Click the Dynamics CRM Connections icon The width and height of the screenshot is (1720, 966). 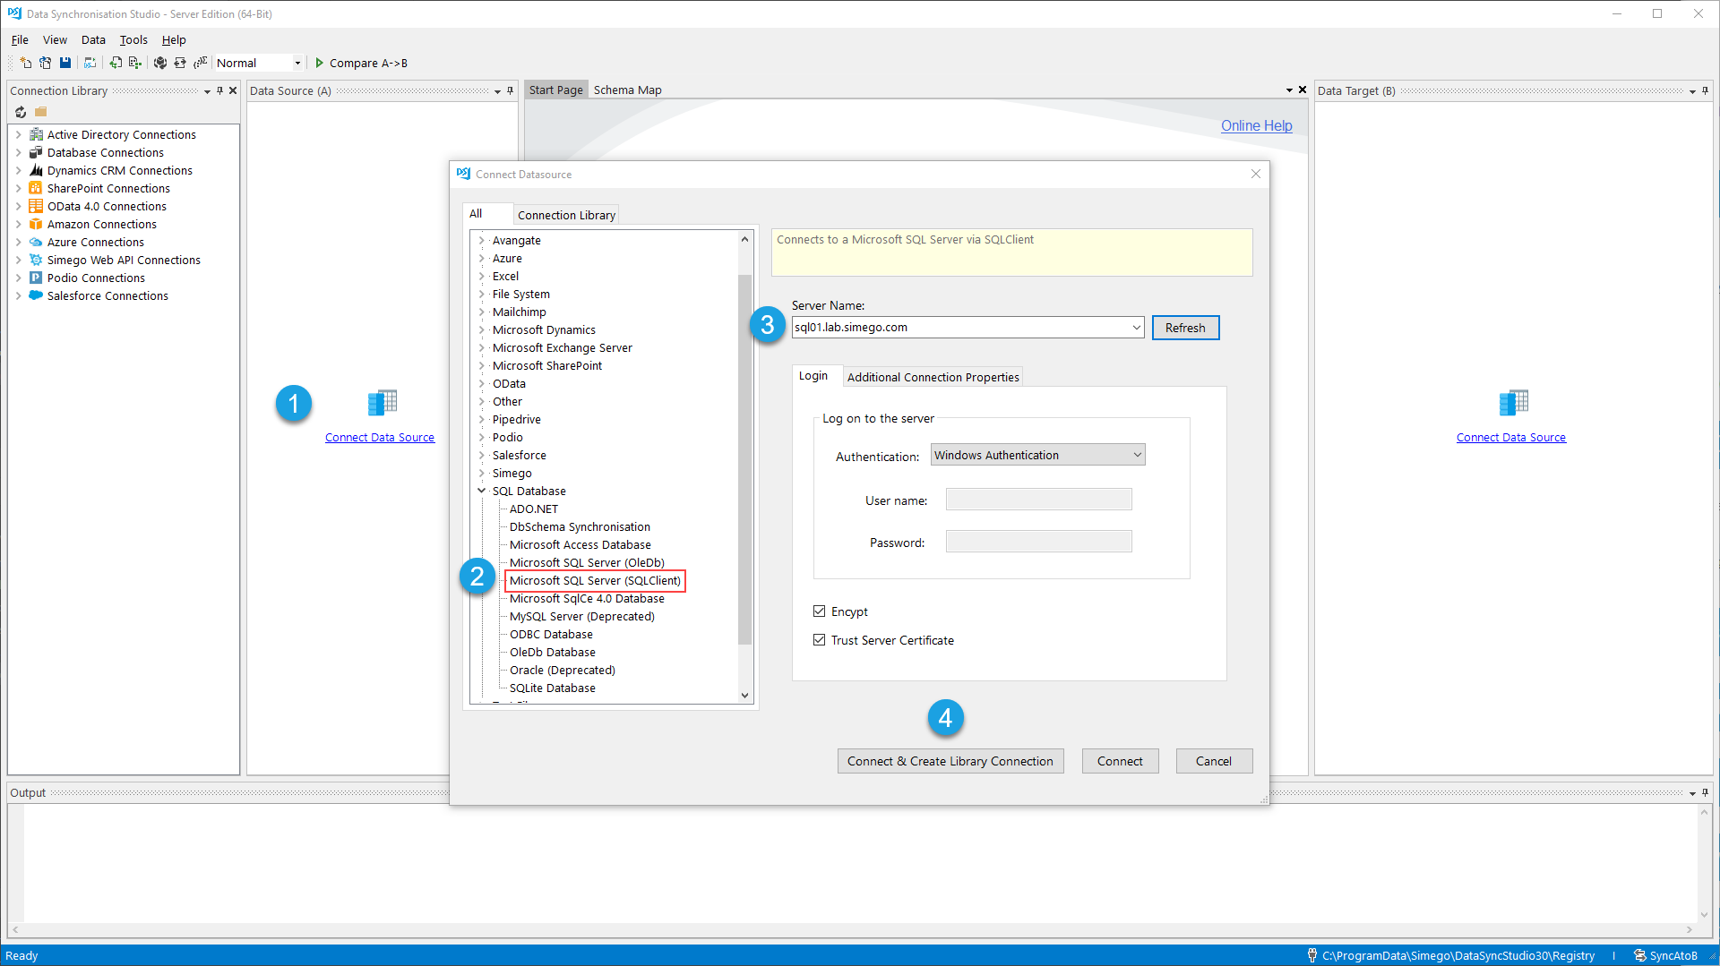pyautogui.click(x=36, y=170)
